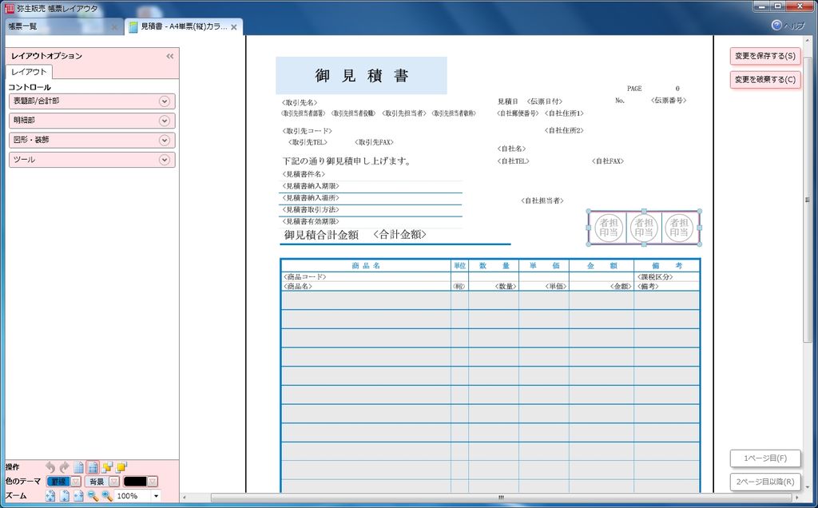
Task: Select the <取引先コード> field
Action: click(x=307, y=131)
